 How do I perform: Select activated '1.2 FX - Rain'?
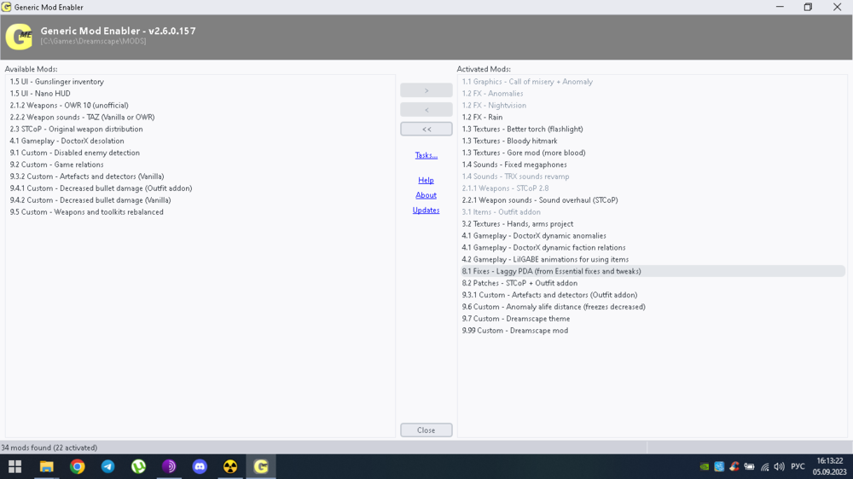tap(482, 118)
